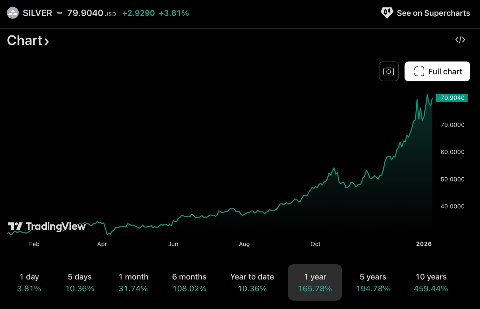This screenshot has height=309, width=480.
Task: Select the active 1 year button
Action: click(315, 282)
